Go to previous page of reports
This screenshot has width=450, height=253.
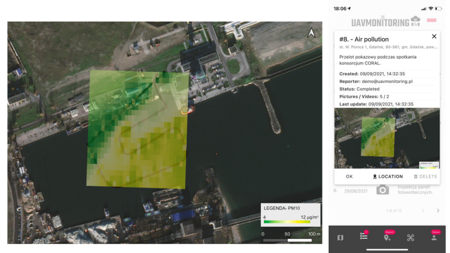(422, 210)
